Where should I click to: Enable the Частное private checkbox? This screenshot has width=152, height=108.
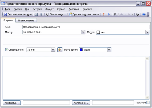[148, 102]
